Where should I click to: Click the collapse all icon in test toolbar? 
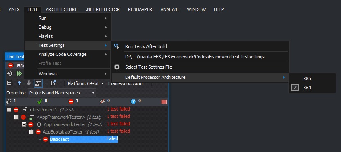pyautogui.click(x=10, y=83)
